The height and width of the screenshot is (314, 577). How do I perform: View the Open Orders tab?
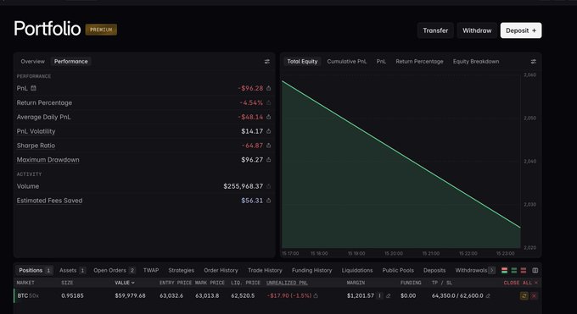(115, 270)
